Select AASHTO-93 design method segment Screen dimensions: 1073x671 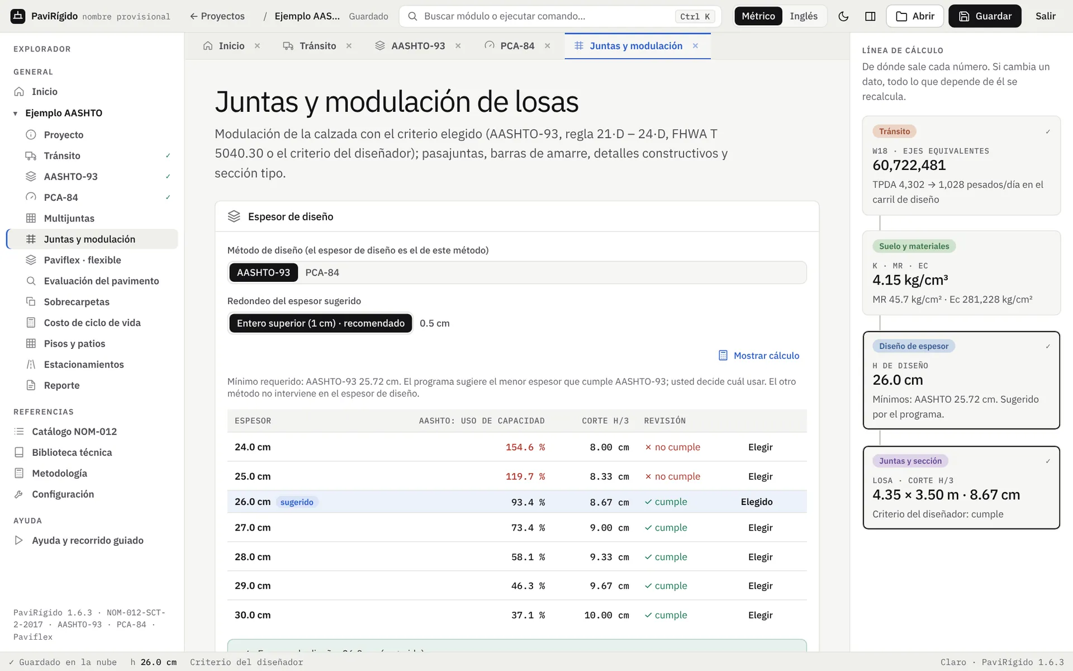263,273
